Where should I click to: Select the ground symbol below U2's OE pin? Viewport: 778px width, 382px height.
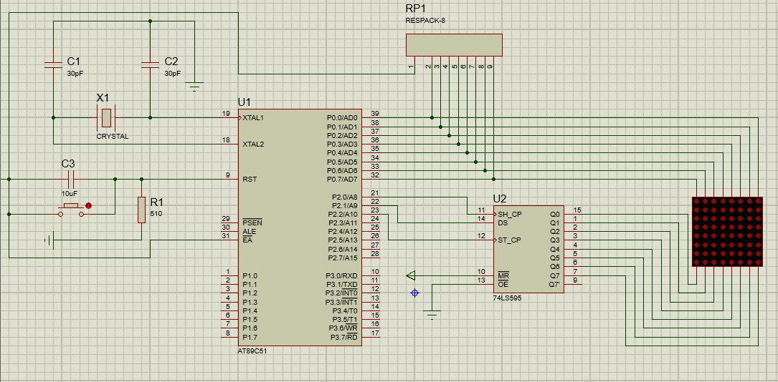tap(432, 315)
